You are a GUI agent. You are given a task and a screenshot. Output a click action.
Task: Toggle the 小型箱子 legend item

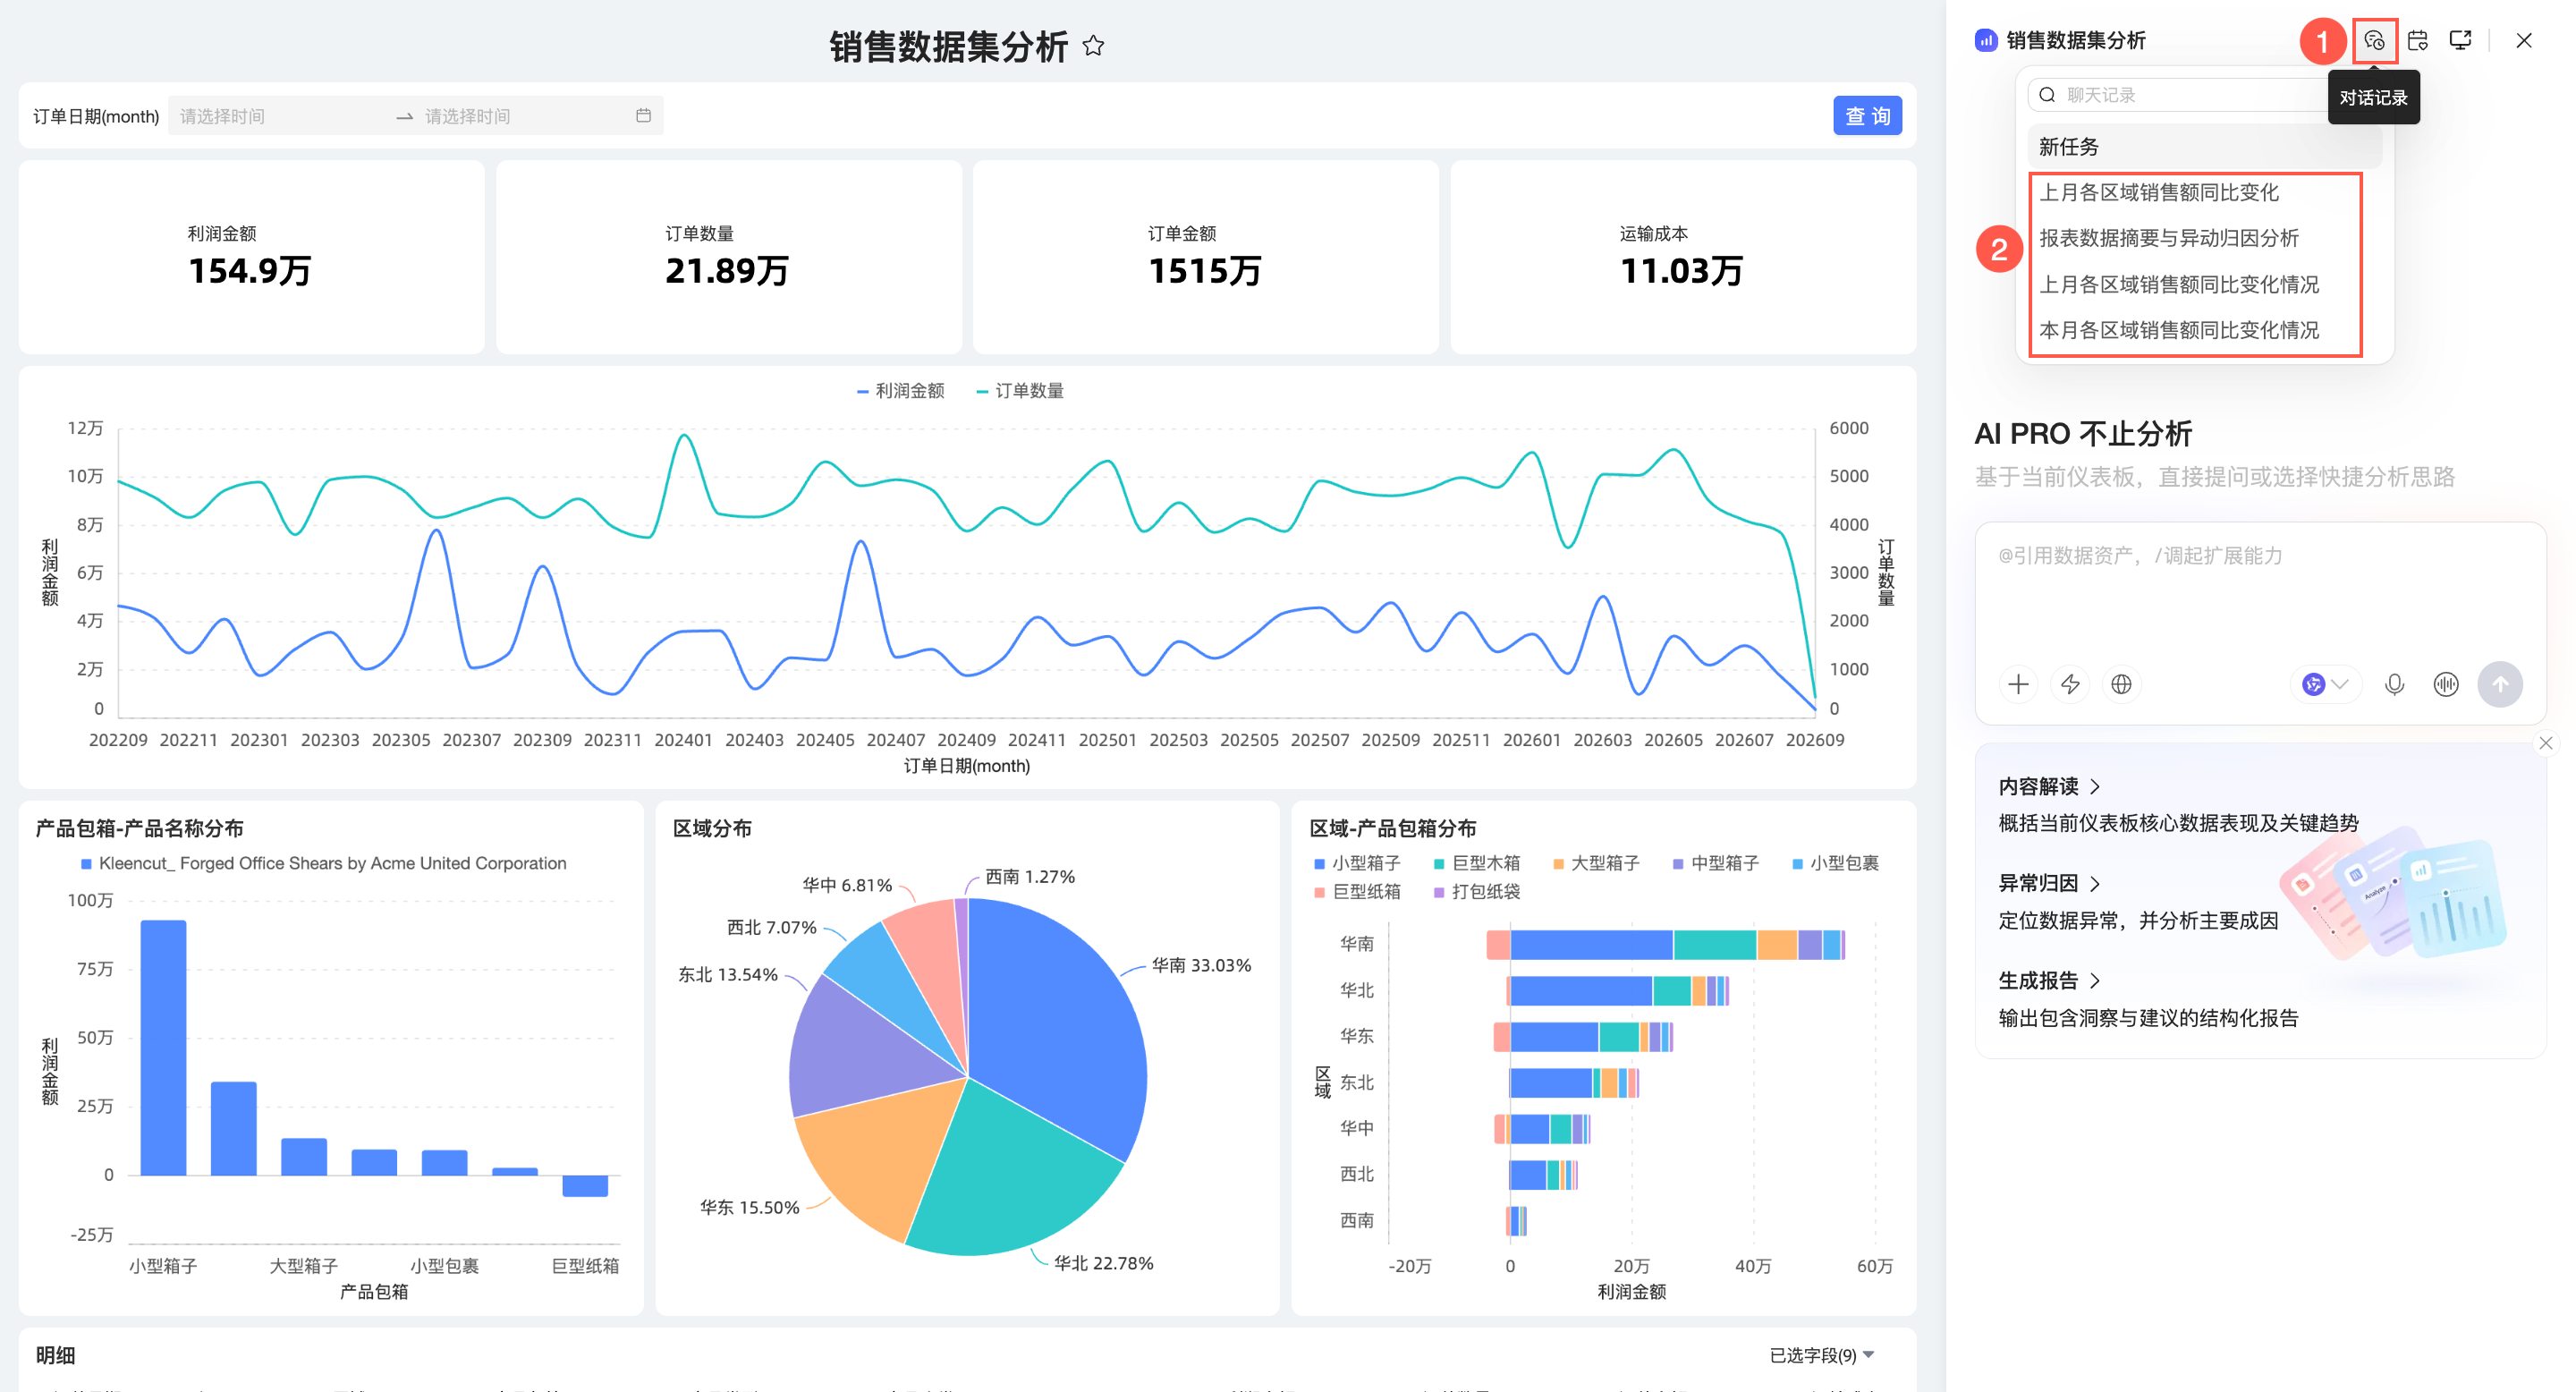1357,863
